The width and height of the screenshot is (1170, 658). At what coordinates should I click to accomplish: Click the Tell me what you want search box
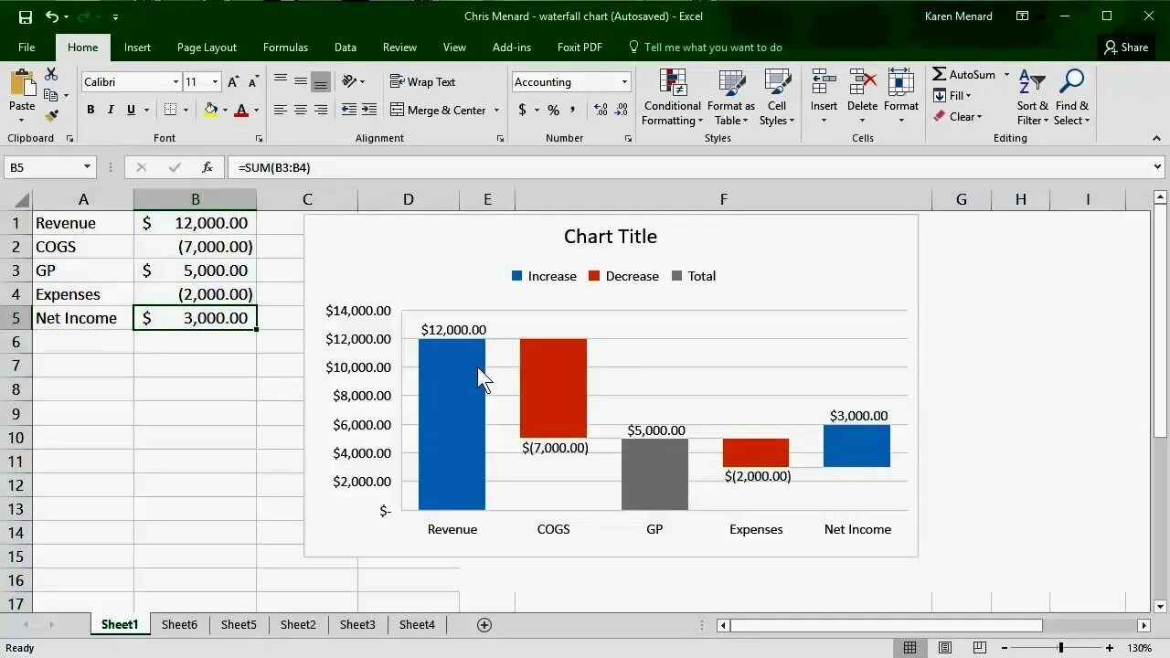pos(705,48)
